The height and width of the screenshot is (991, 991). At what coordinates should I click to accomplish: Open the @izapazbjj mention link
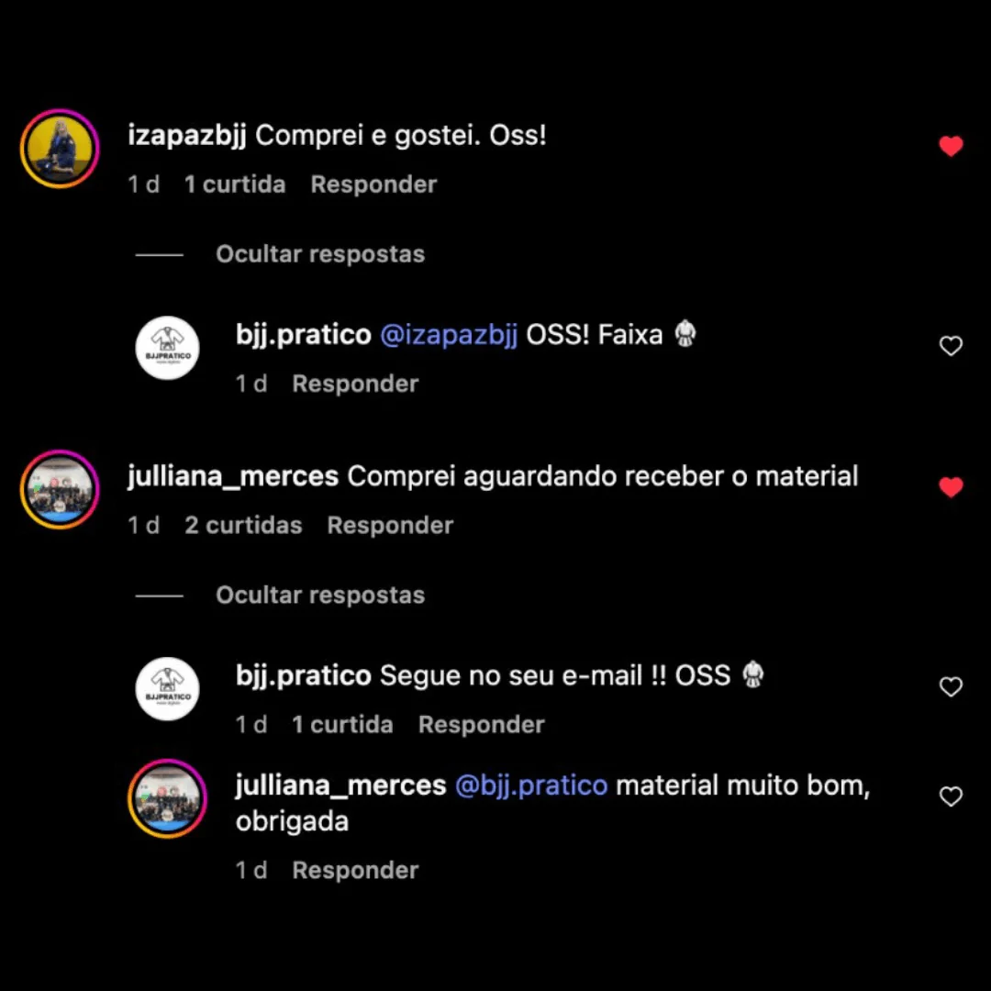[449, 335]
